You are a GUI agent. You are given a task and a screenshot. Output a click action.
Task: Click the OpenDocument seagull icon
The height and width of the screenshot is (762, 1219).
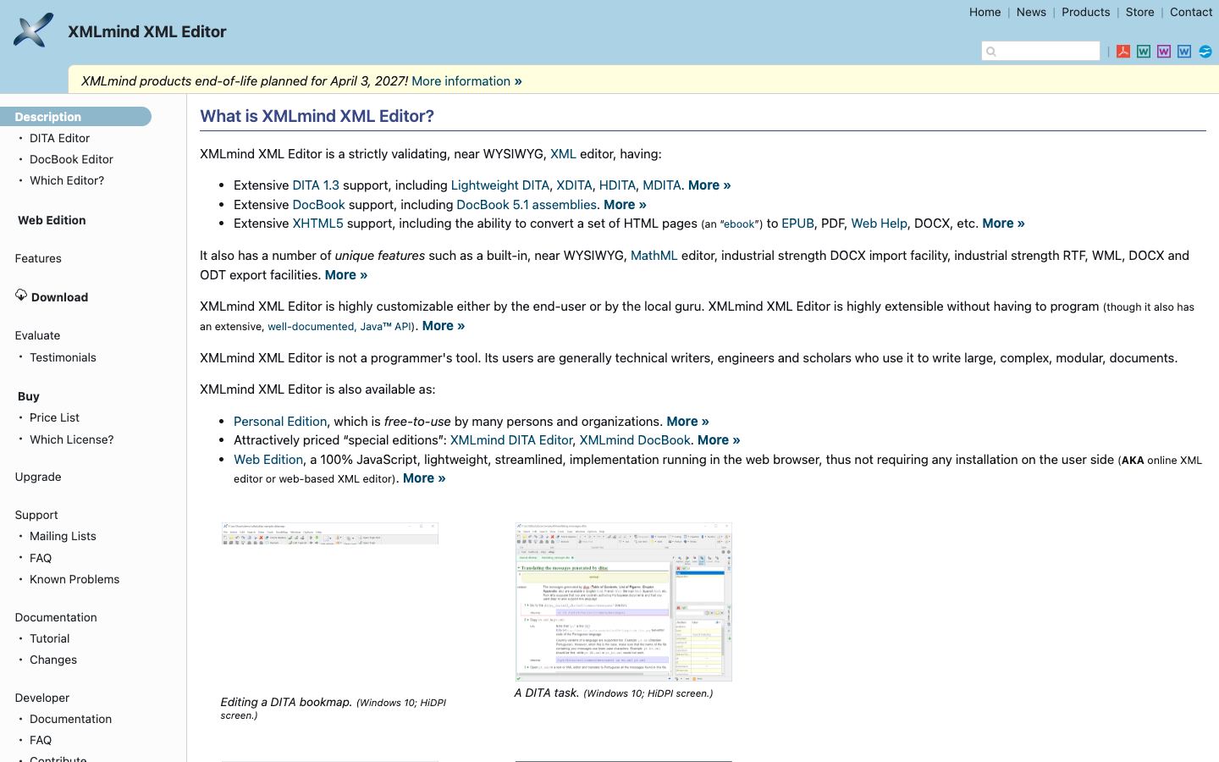[x=1205, y=52]
